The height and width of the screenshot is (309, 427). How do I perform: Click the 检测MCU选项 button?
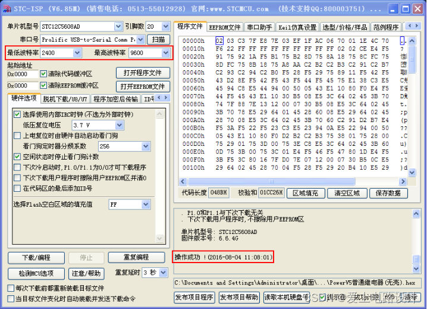click(36, 273)
